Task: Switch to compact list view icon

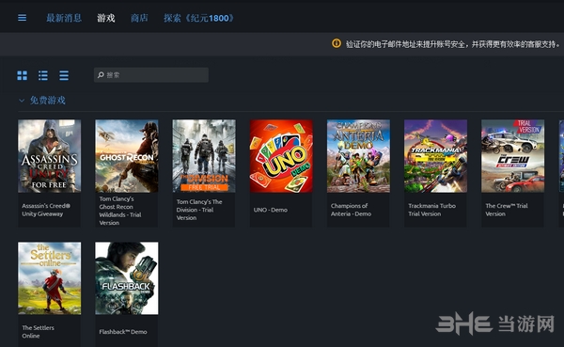Action: (64, 75)
